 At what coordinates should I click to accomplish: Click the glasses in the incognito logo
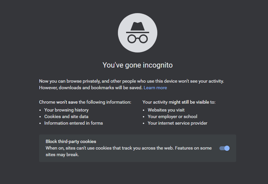pos(138,39)
